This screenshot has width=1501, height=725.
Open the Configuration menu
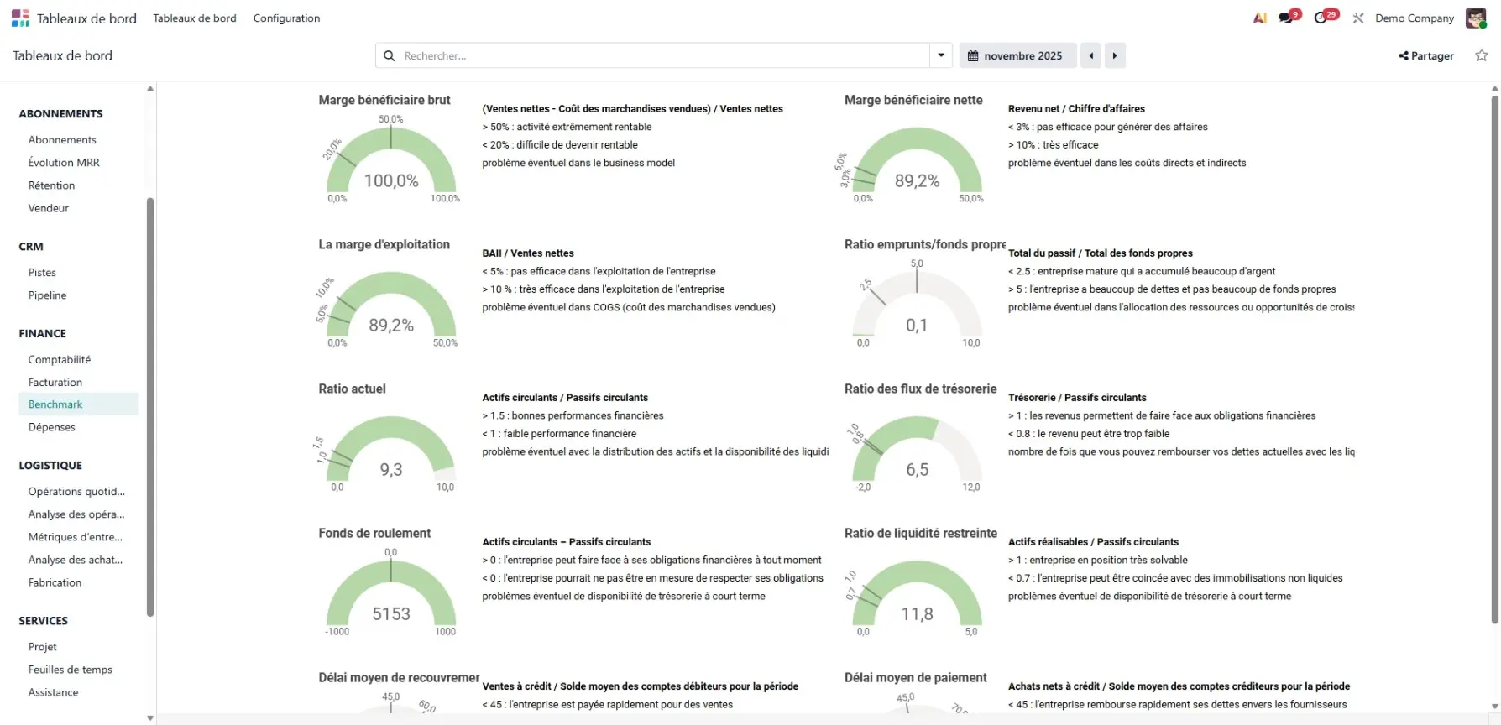coord(286,18)
